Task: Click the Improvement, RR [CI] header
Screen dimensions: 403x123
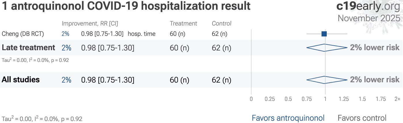Action: [90, 24]
